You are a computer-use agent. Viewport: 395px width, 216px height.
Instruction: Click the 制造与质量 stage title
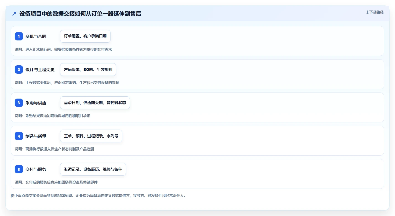(x=36, y=136)
